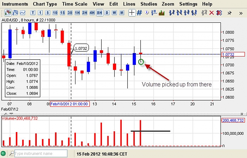This screenshot has height=158, width=247.
Task: Switch to 5 minute time scale
Action: 47,13
